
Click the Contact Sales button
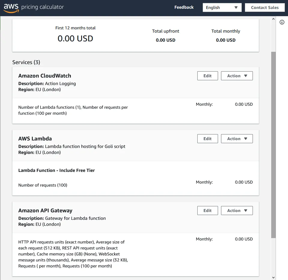(x=265, y=7)
